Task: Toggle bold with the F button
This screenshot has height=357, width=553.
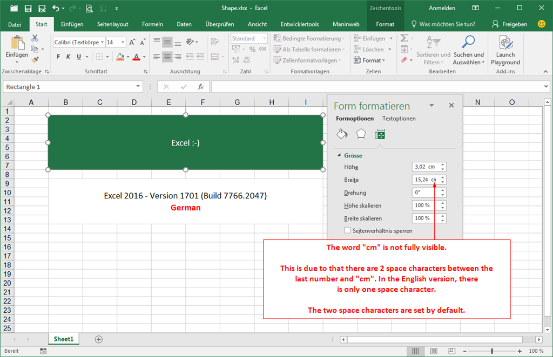Action: 58,57
